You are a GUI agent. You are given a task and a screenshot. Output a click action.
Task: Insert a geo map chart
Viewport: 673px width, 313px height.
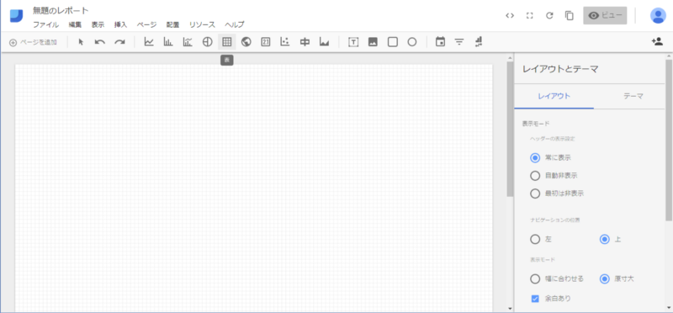click(246, 42)
